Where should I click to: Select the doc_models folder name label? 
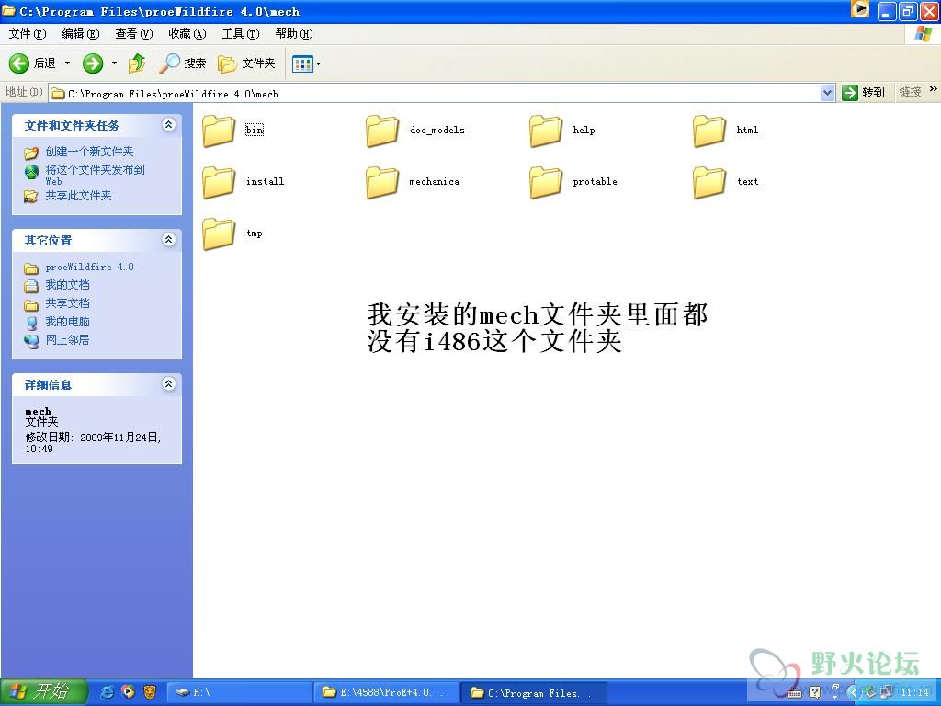coord(437,130)
